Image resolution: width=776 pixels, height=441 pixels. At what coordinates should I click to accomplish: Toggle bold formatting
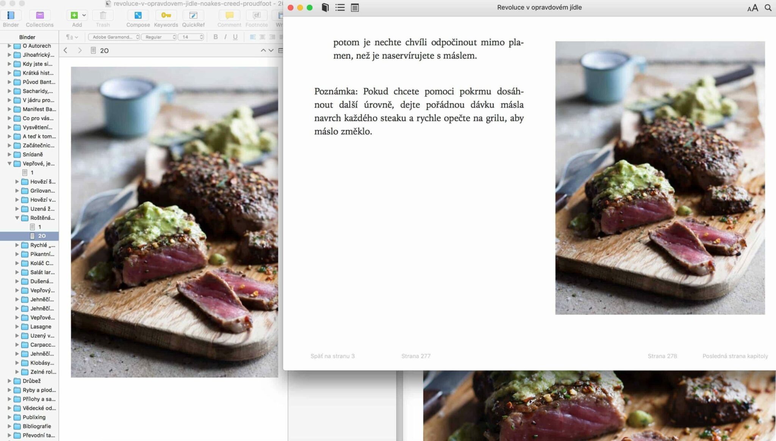coord(216,37)
